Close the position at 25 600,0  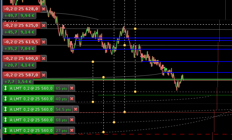[x=43, y=59]
